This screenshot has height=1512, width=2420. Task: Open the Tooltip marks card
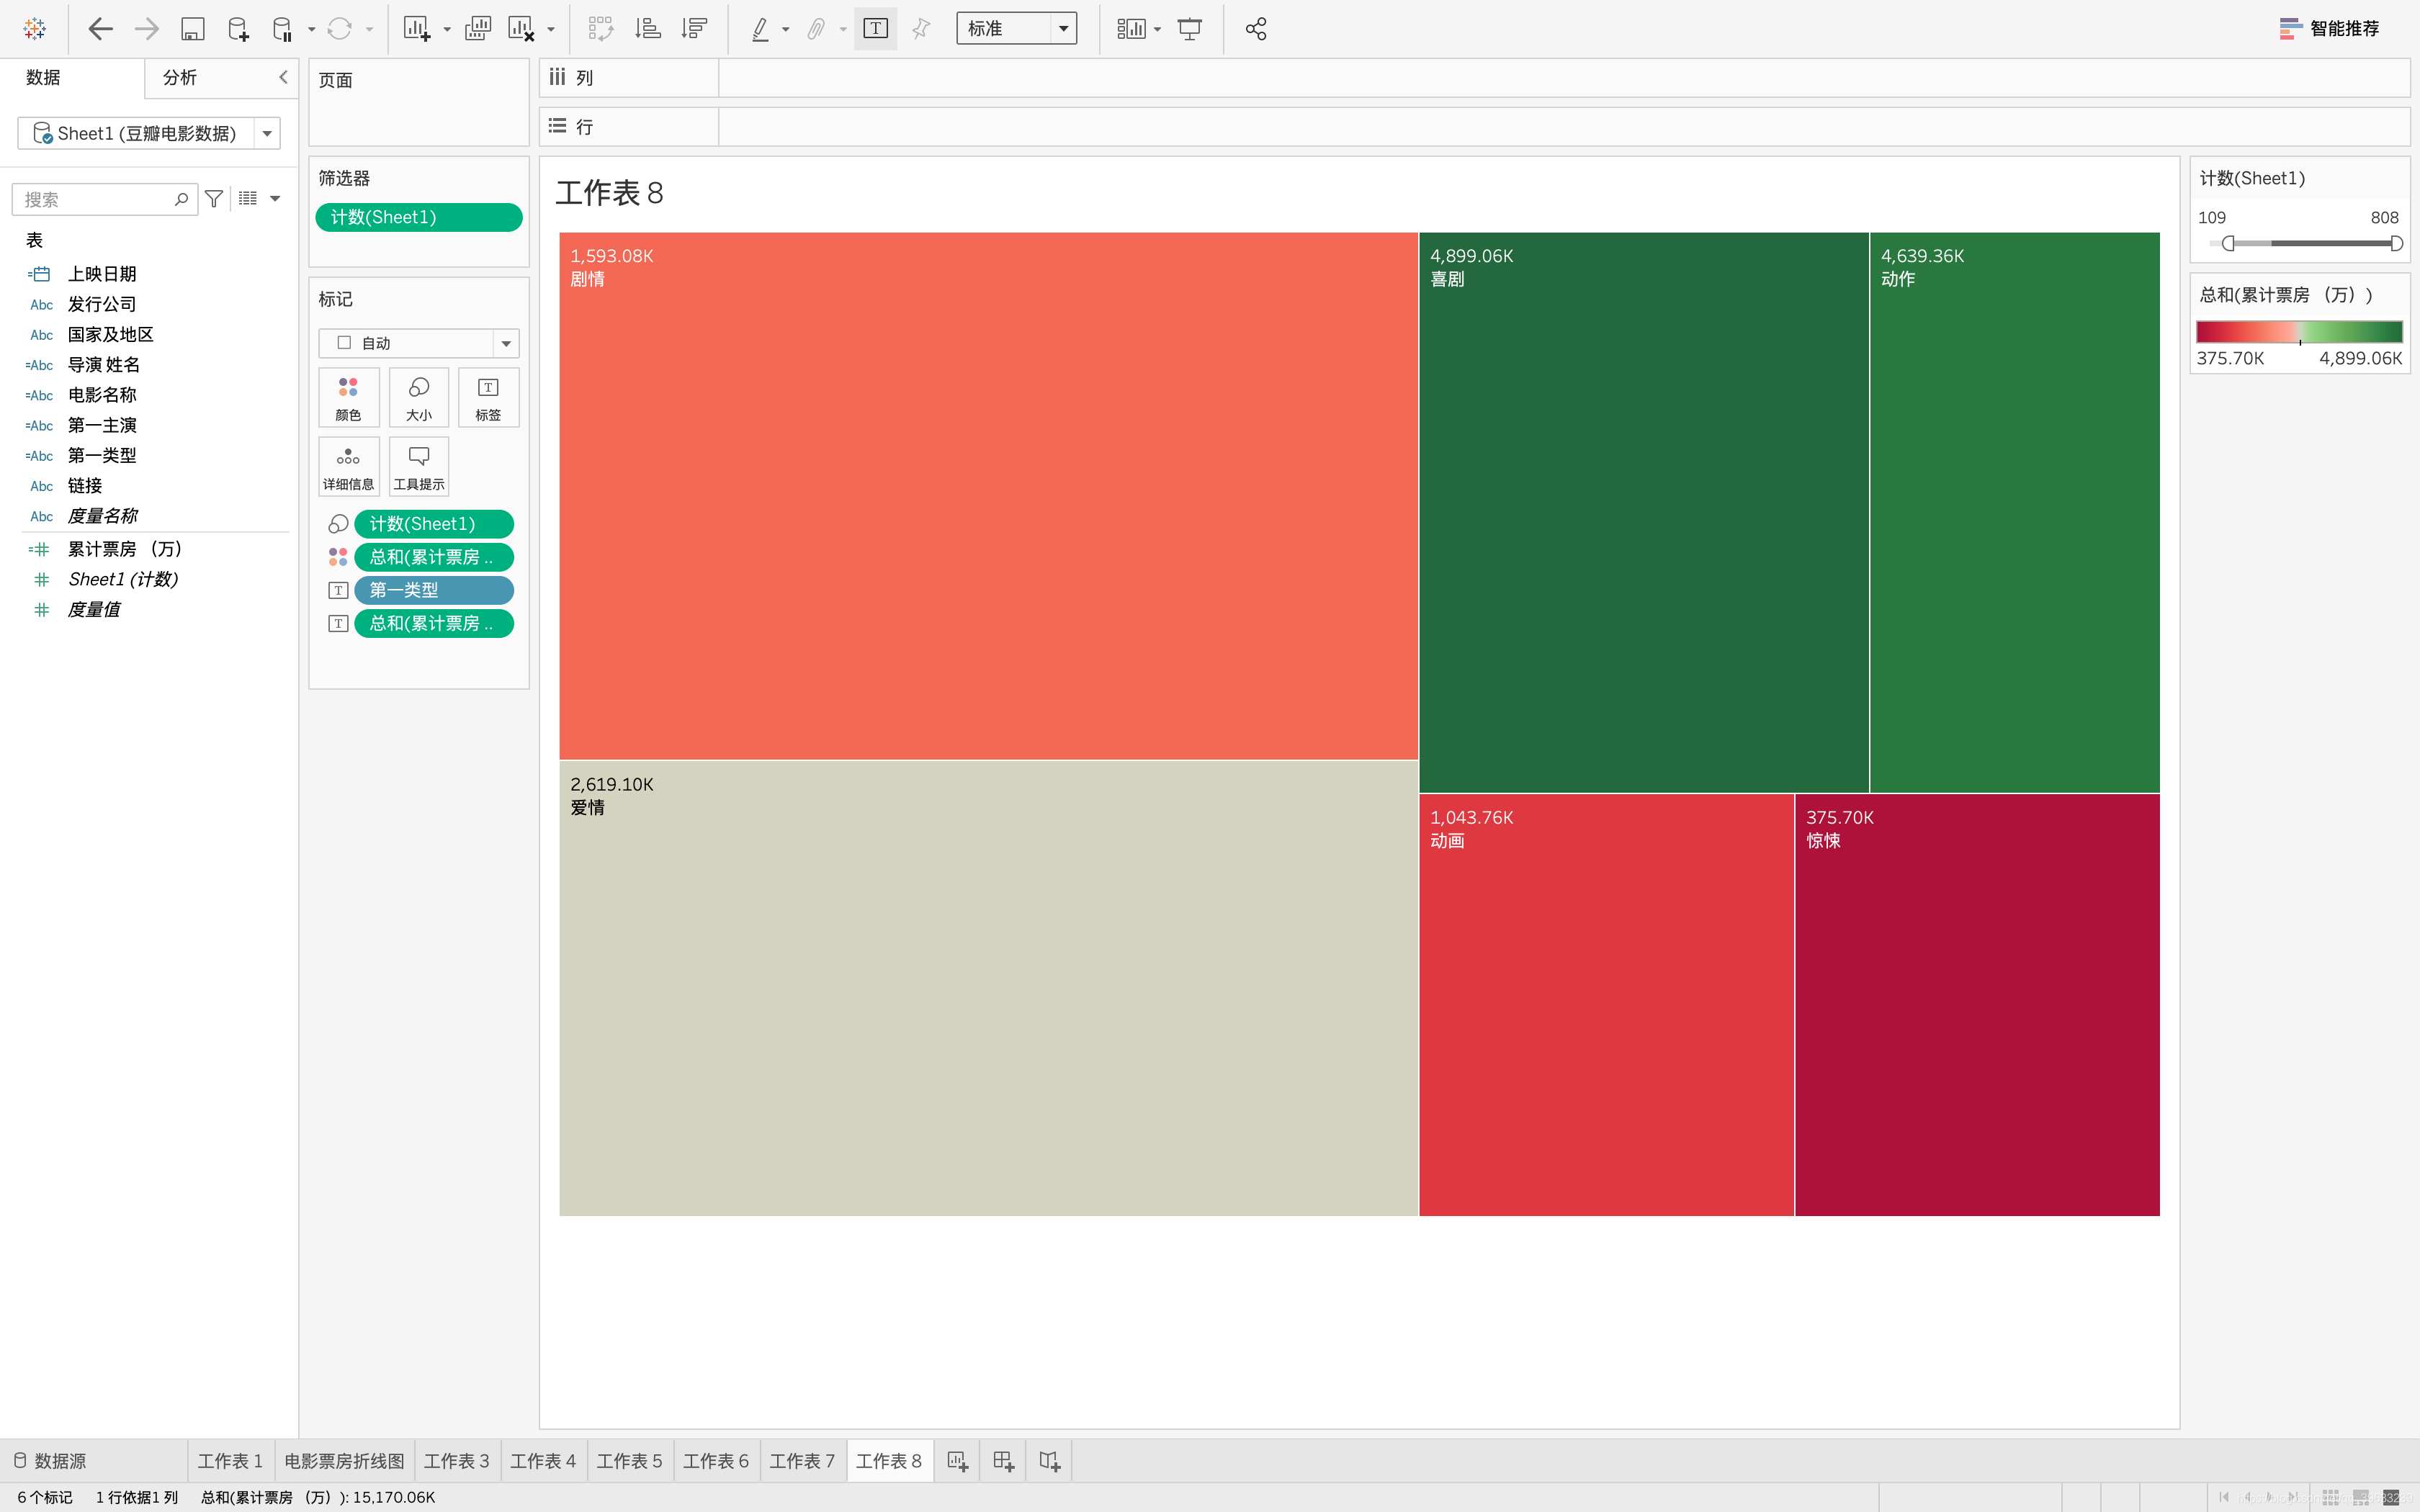[x=418, y=467]
